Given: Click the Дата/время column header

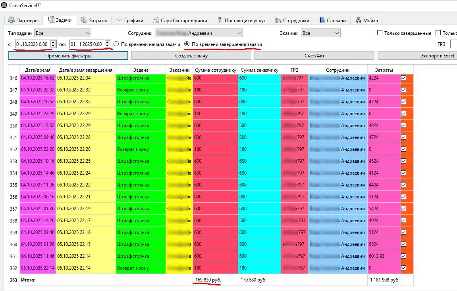Looking at the screenshot, I should coord(38,70).
